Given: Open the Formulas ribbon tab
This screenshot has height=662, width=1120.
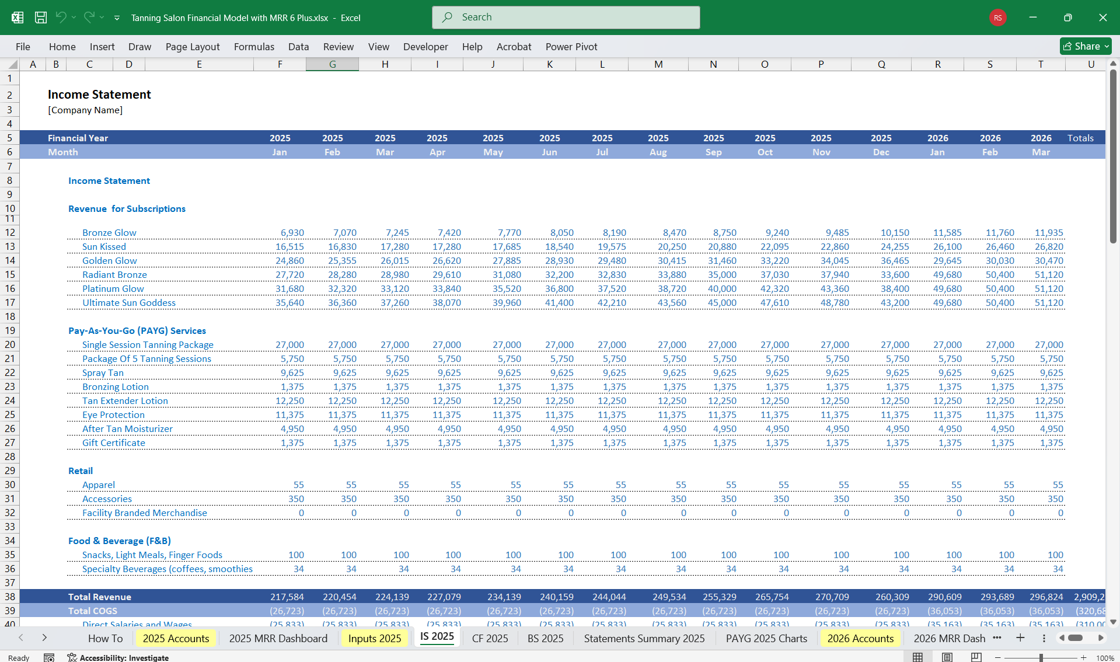Looking at the screenshot, I should 254,47.
